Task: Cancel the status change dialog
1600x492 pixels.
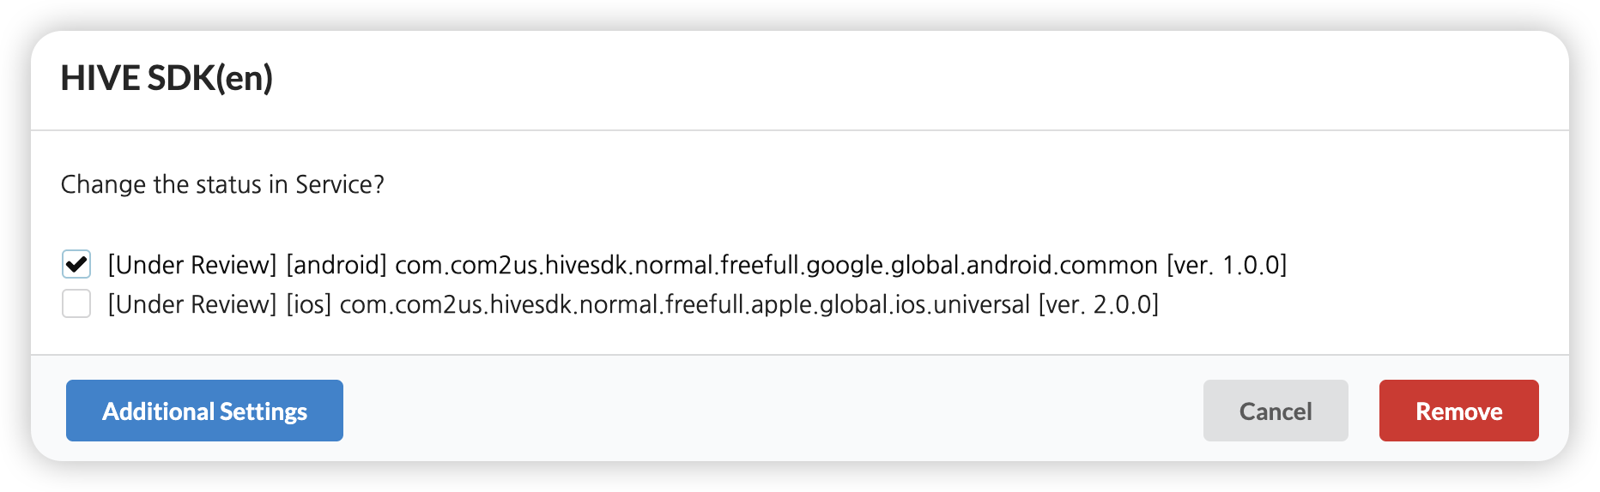Action: coord(1275,411)
